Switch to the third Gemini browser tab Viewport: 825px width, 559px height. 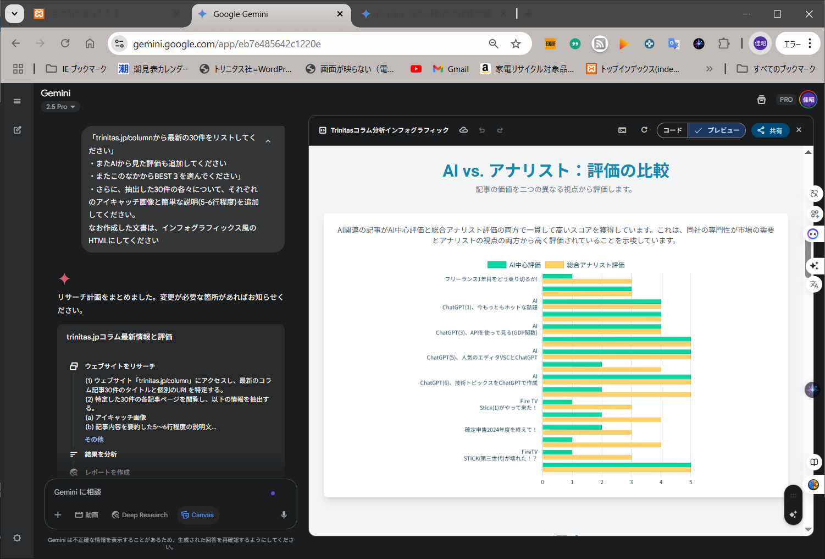click(x=434, y=14)
